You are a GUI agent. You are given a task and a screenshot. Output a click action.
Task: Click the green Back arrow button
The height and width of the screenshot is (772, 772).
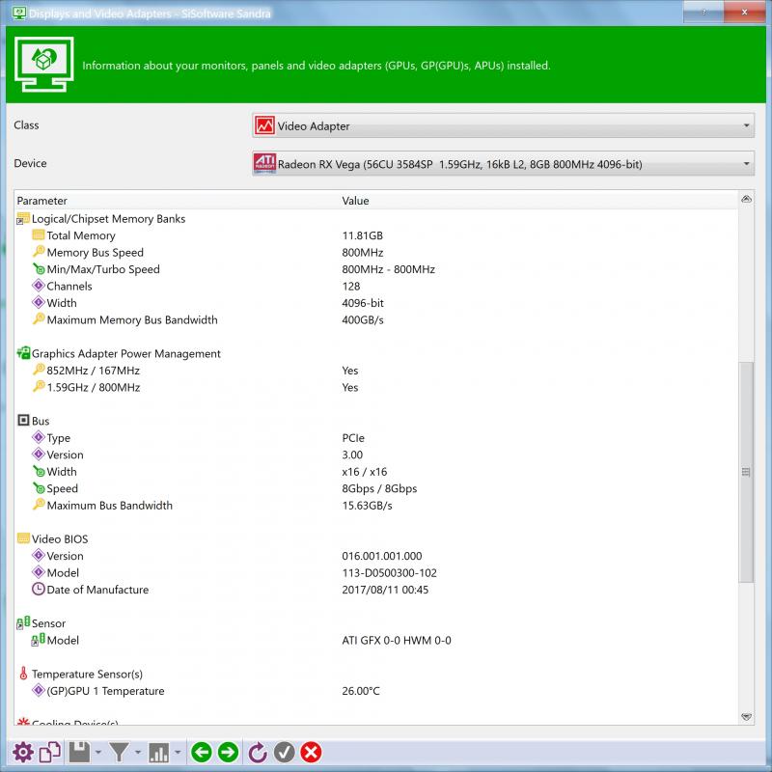202,753
